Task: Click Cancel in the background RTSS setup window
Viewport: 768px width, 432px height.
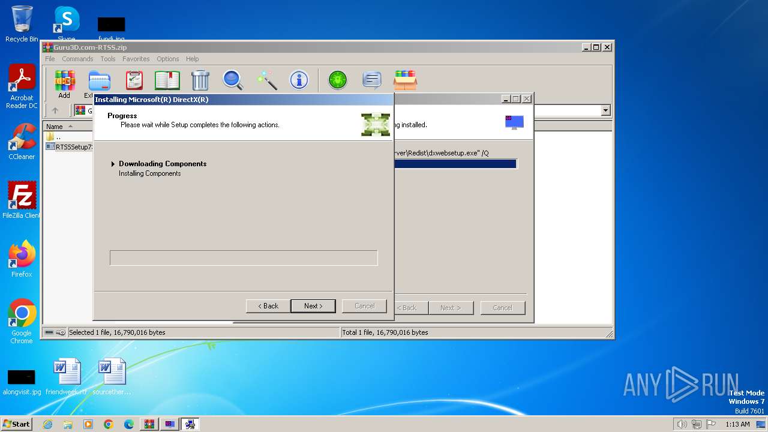Action: click(503, 308)
